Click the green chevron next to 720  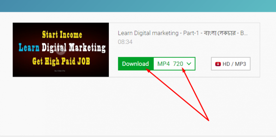coord(189,64)
